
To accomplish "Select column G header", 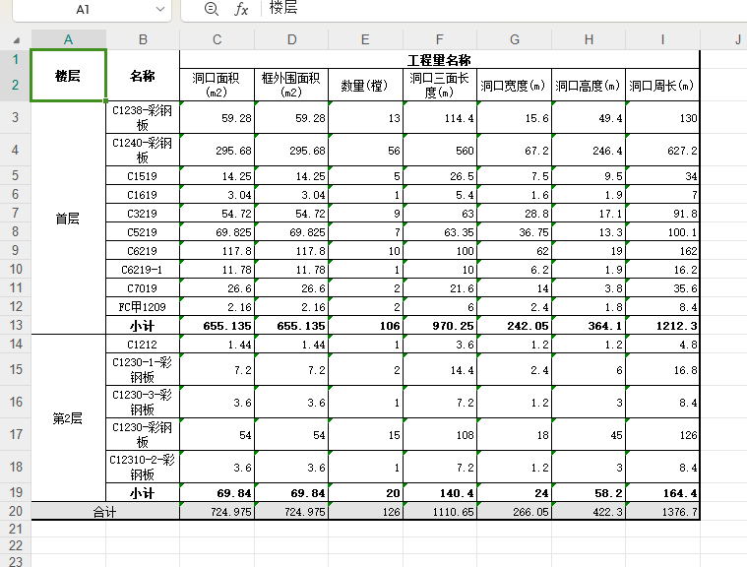I will click(515, 39).
